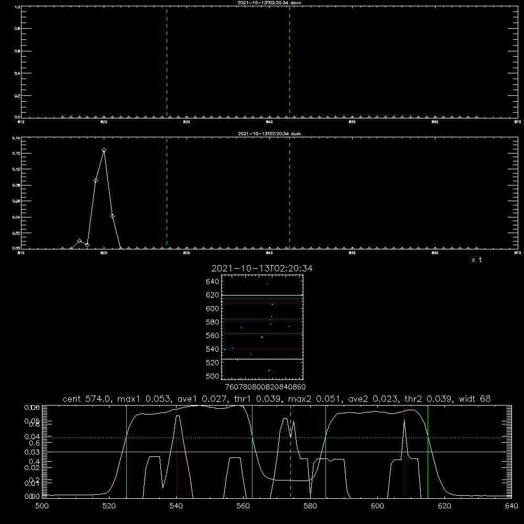
Task: Click 'widt 68' in the bottom plot title
Action: 475,399
